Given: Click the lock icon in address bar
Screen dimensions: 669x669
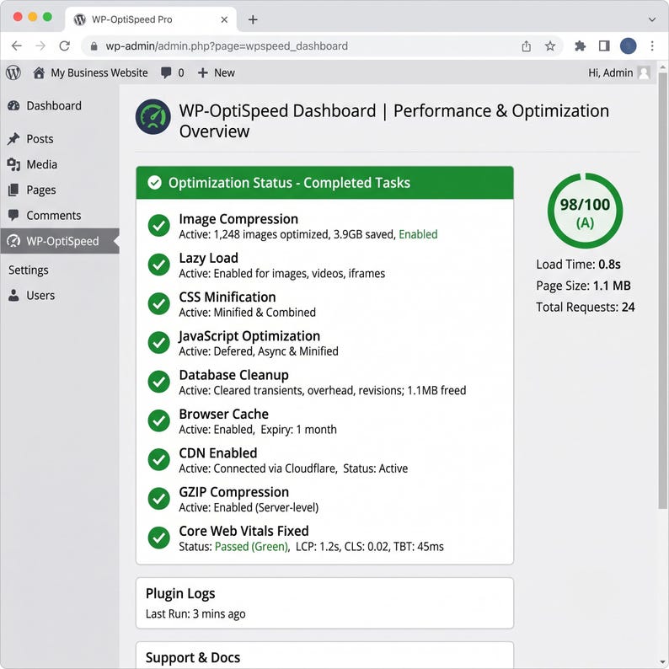Looking at the screenshot, I should point(94,46).
